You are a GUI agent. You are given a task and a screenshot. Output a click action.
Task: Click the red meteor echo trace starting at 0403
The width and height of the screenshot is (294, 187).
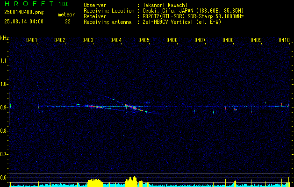coord(94,107)
